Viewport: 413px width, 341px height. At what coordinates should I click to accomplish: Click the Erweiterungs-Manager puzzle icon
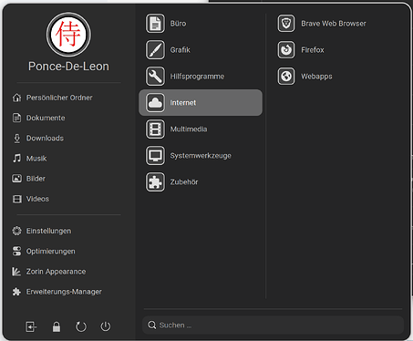point(16,292)
